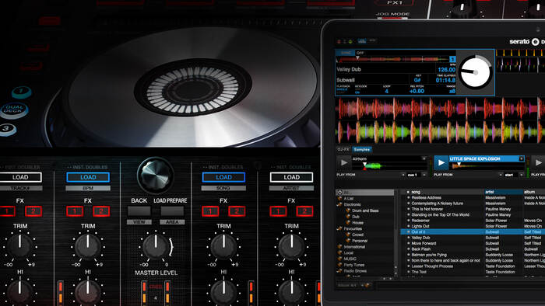This screenshot has width=545, height=306.
Task: Click the TRIM knob in the BPM channel
Action: pyautogui.click(x=87, y=247)
